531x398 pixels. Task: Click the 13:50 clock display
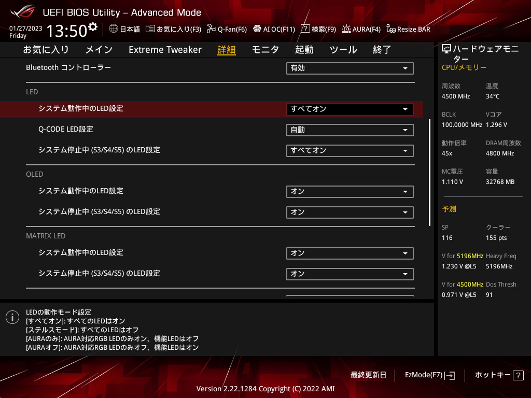(67, 31)
